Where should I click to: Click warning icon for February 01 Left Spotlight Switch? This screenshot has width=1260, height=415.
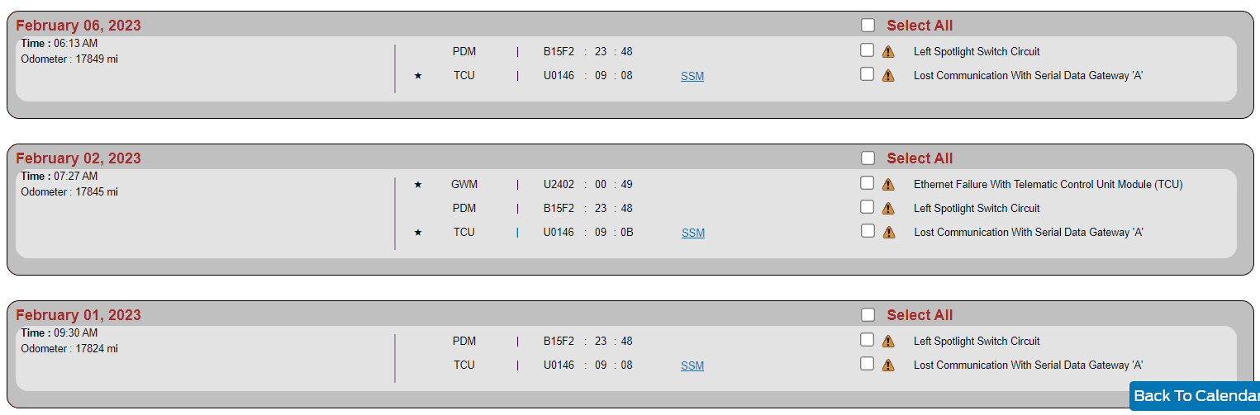[x=888, y=341]
